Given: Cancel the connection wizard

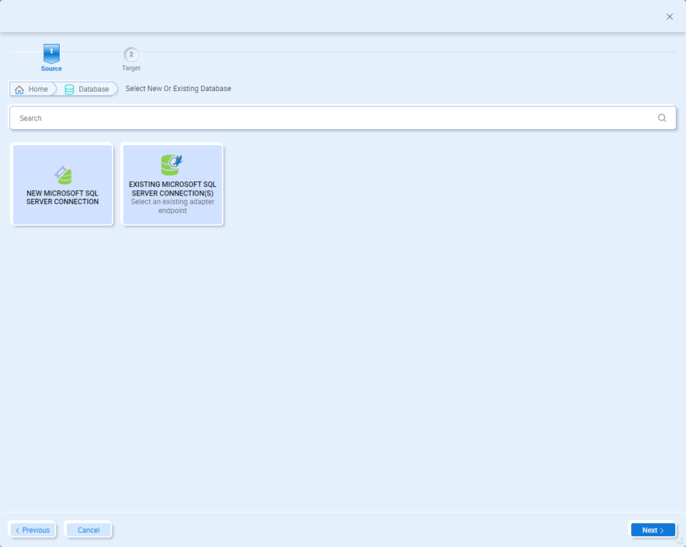Looking at the screenshot, I should coord(88,530).
